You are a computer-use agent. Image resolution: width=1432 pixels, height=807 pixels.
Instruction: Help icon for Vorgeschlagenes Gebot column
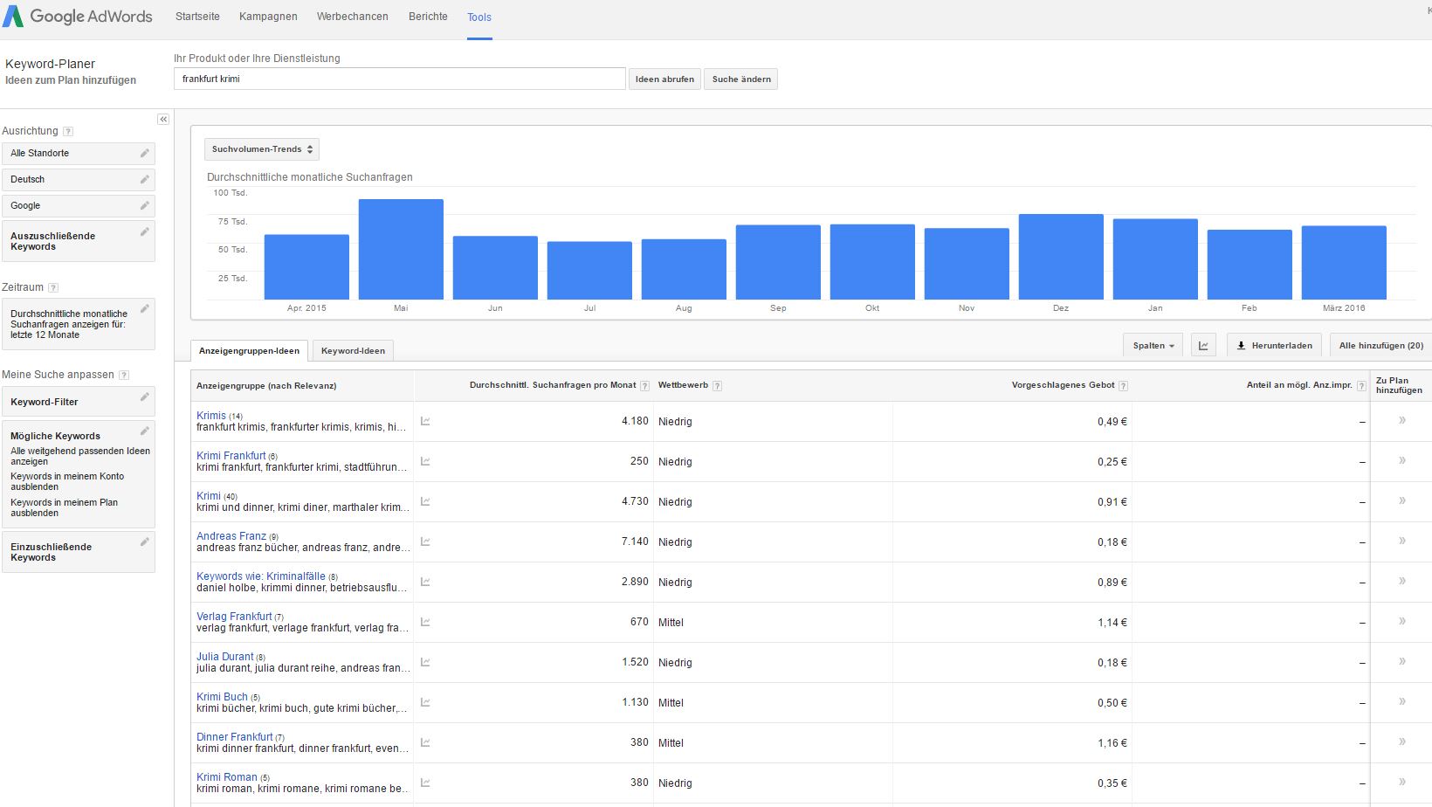click(x=1123, y=385)
